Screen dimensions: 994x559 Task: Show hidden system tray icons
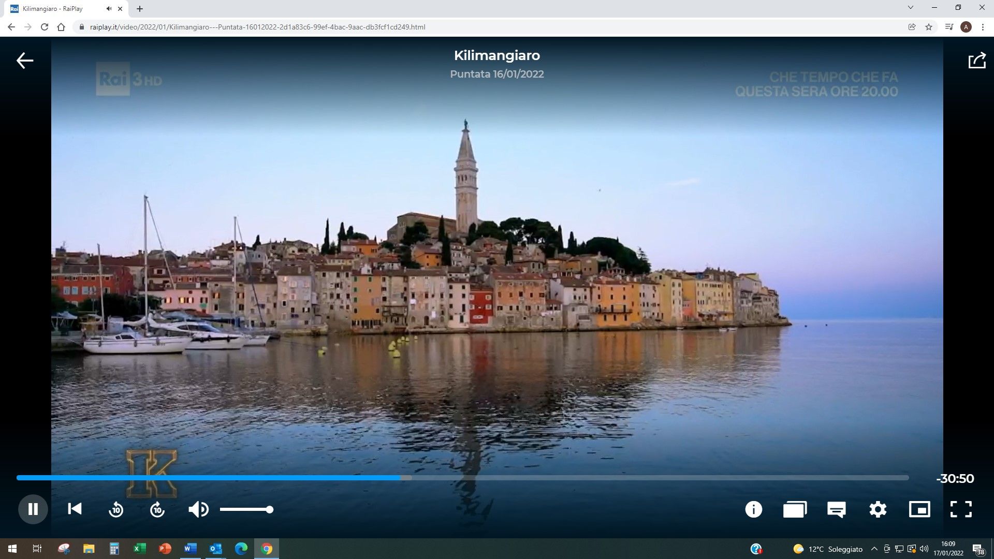pyautogui.click(x=874, y=549)
